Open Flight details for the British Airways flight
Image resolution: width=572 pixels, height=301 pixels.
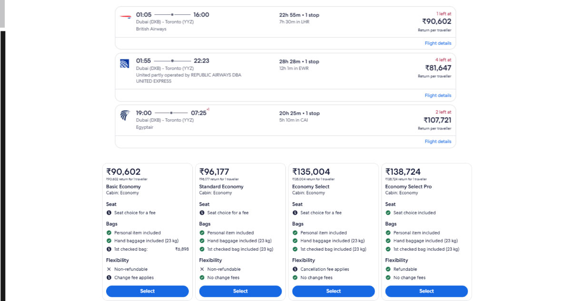click(438, 43)
